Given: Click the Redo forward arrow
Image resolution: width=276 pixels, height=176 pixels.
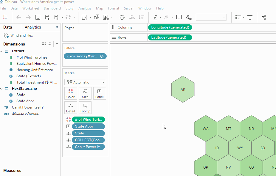Looking at the screenshot, I should click(28, 17).
